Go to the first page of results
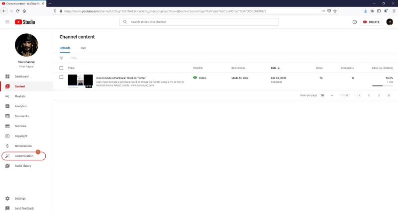Image resolution: width=398 pixels, height=215 pixels. coord(359,95)
